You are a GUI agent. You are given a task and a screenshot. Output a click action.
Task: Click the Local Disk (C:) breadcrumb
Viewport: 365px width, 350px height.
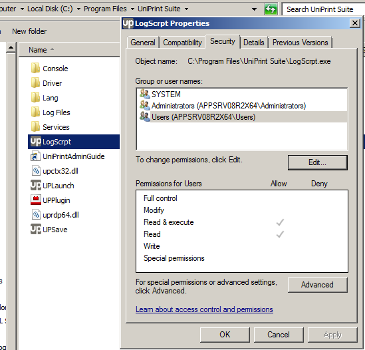[50, 9]
